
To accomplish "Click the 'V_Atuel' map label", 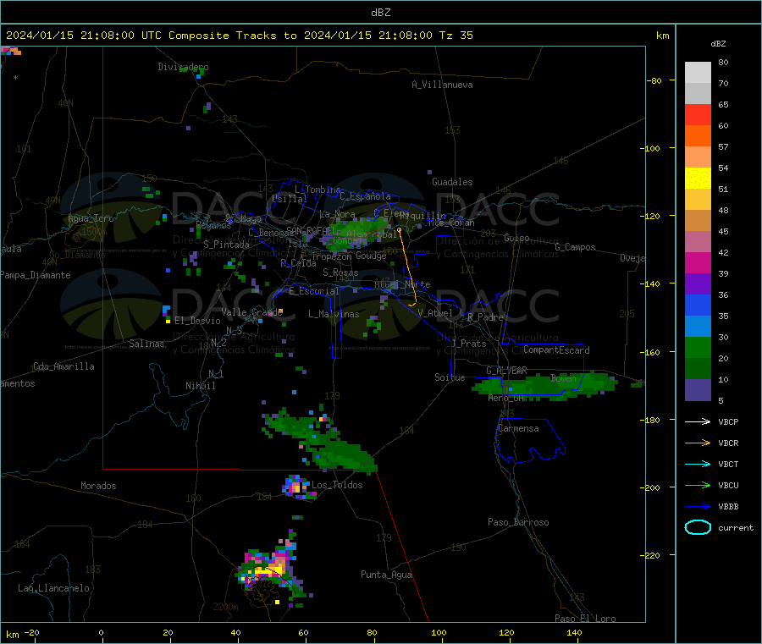I will coord(434,313).
